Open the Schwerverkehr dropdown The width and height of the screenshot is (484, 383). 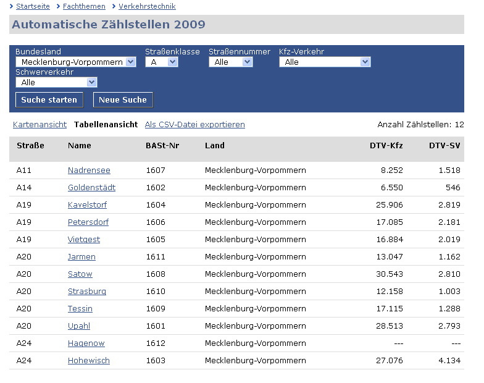56,83
